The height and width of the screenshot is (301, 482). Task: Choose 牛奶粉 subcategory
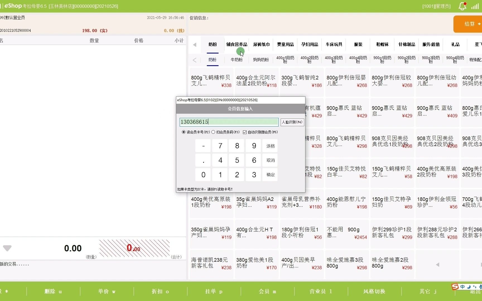(x=237, y=60)
